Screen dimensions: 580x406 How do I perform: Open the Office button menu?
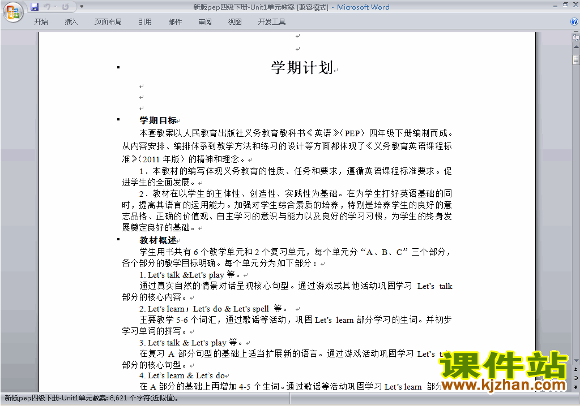[x=13, y=12]
